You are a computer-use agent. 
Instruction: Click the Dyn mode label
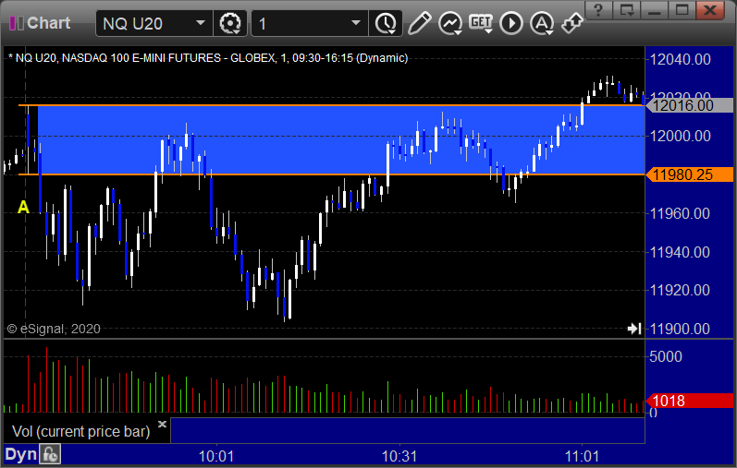point(20,454)
